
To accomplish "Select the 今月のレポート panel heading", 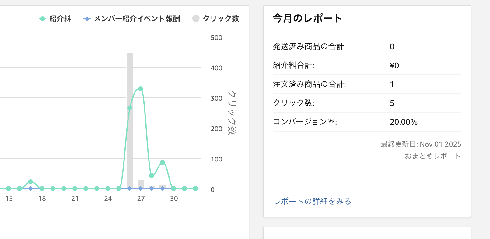I will click(x=307, y=18).
